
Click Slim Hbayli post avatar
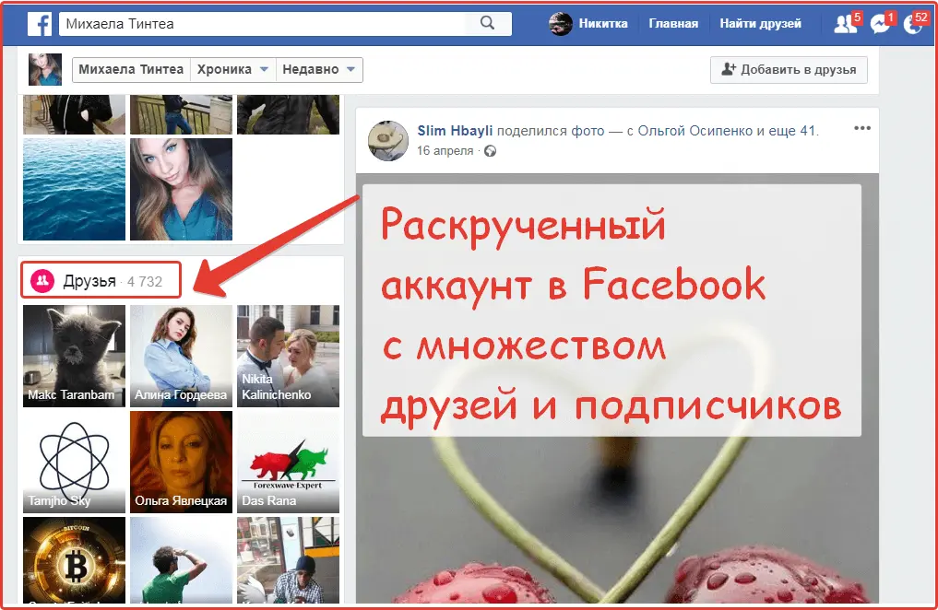387,140
